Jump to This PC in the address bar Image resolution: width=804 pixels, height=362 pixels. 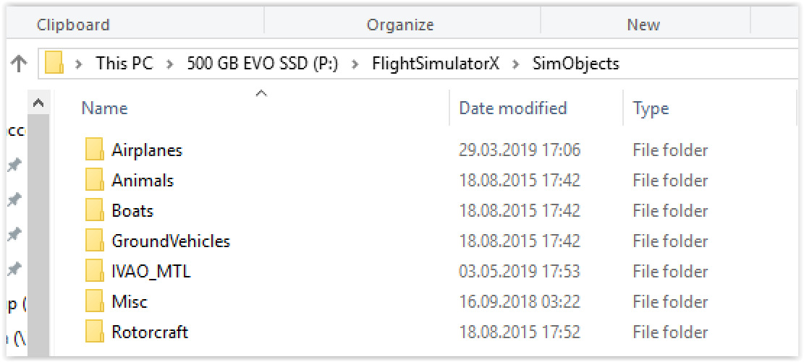[124, 64]
